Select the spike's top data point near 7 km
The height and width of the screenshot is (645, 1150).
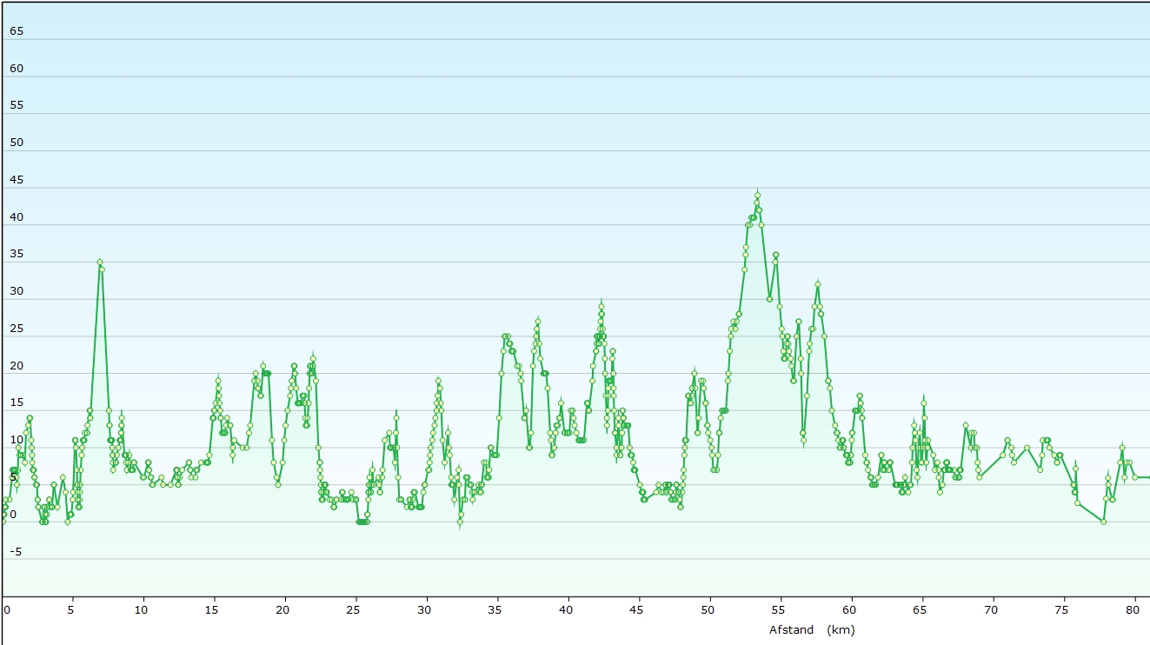click(100, 262)
